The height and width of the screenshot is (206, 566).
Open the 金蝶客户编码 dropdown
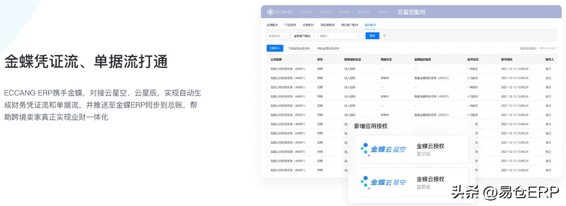304,36
